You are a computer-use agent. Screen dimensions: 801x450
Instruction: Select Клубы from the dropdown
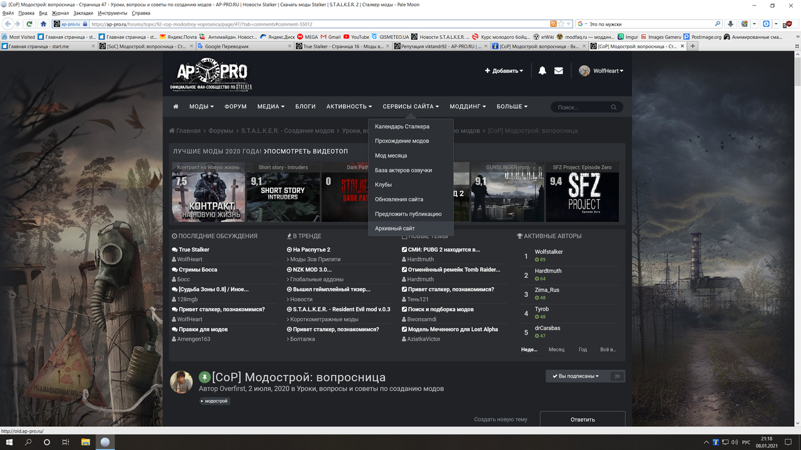point(411,184)
